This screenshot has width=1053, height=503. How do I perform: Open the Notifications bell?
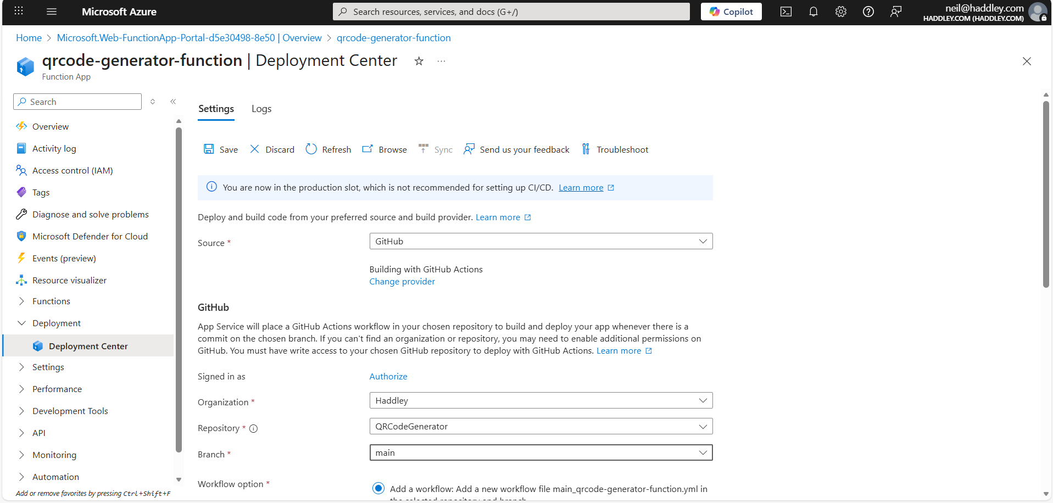[x=814, y=11]
